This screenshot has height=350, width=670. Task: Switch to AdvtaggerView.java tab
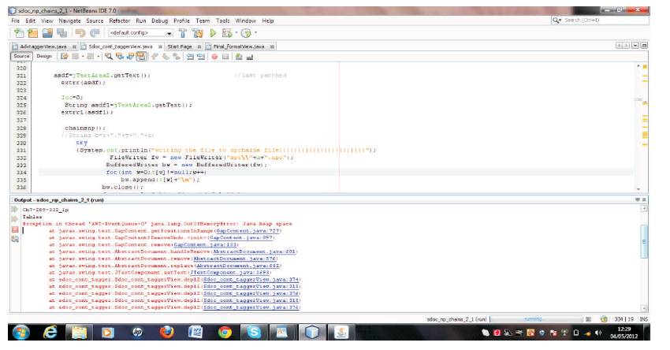(x=43, y=47)
